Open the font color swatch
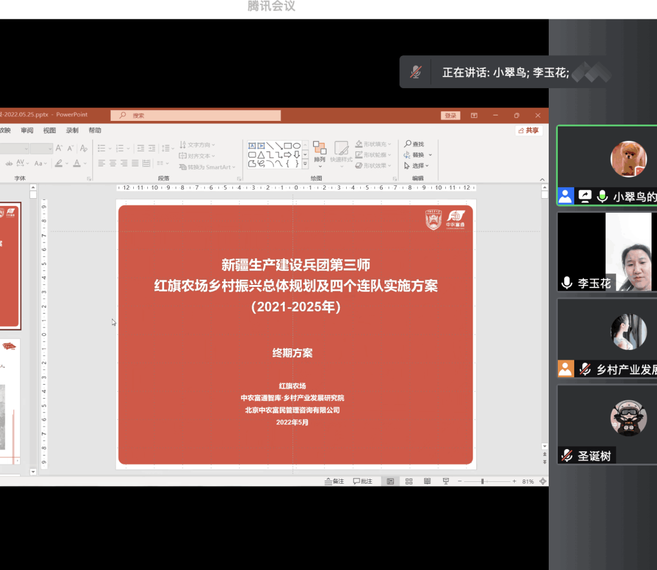 pos(77,163)
